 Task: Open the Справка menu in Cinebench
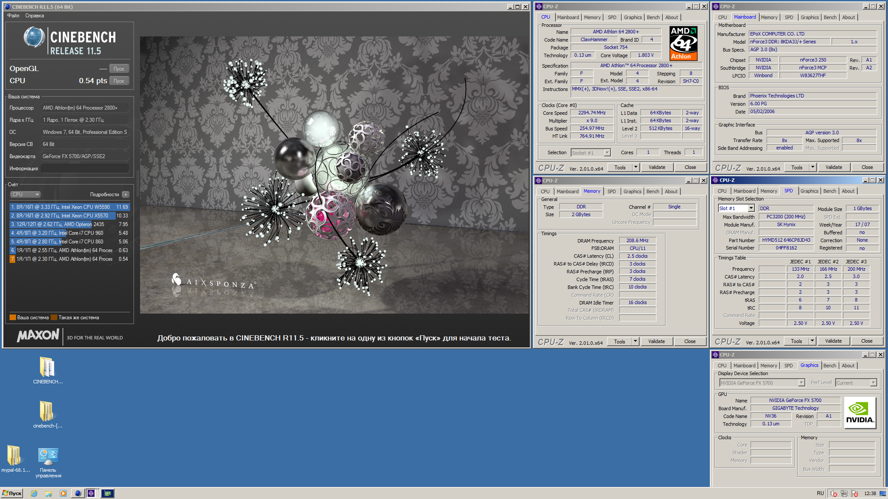pos(34,16)
